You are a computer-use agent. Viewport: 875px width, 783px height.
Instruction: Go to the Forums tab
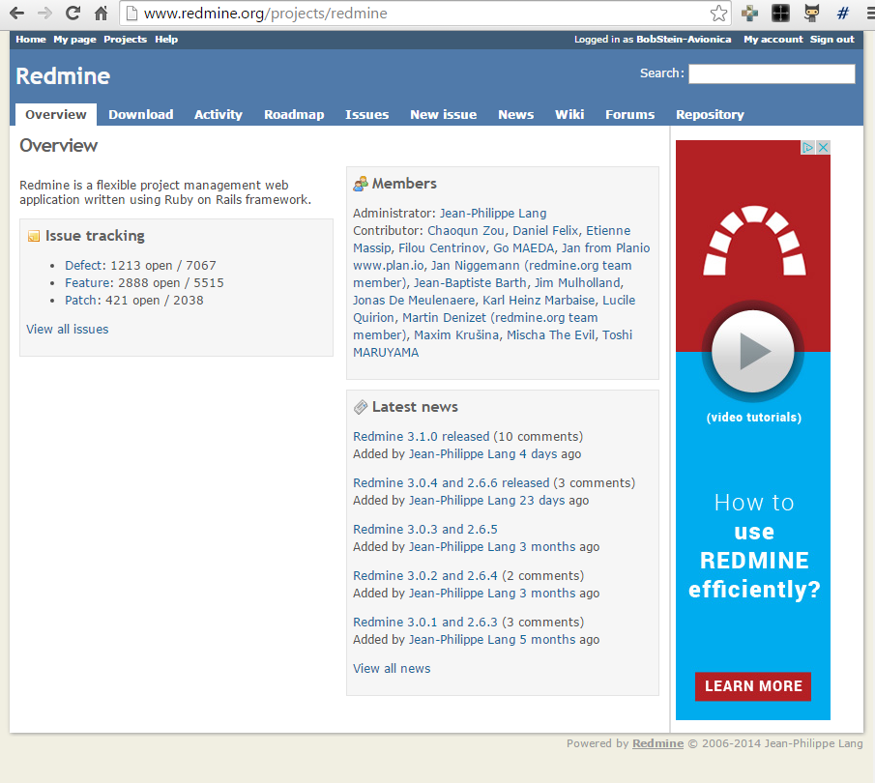630,114
